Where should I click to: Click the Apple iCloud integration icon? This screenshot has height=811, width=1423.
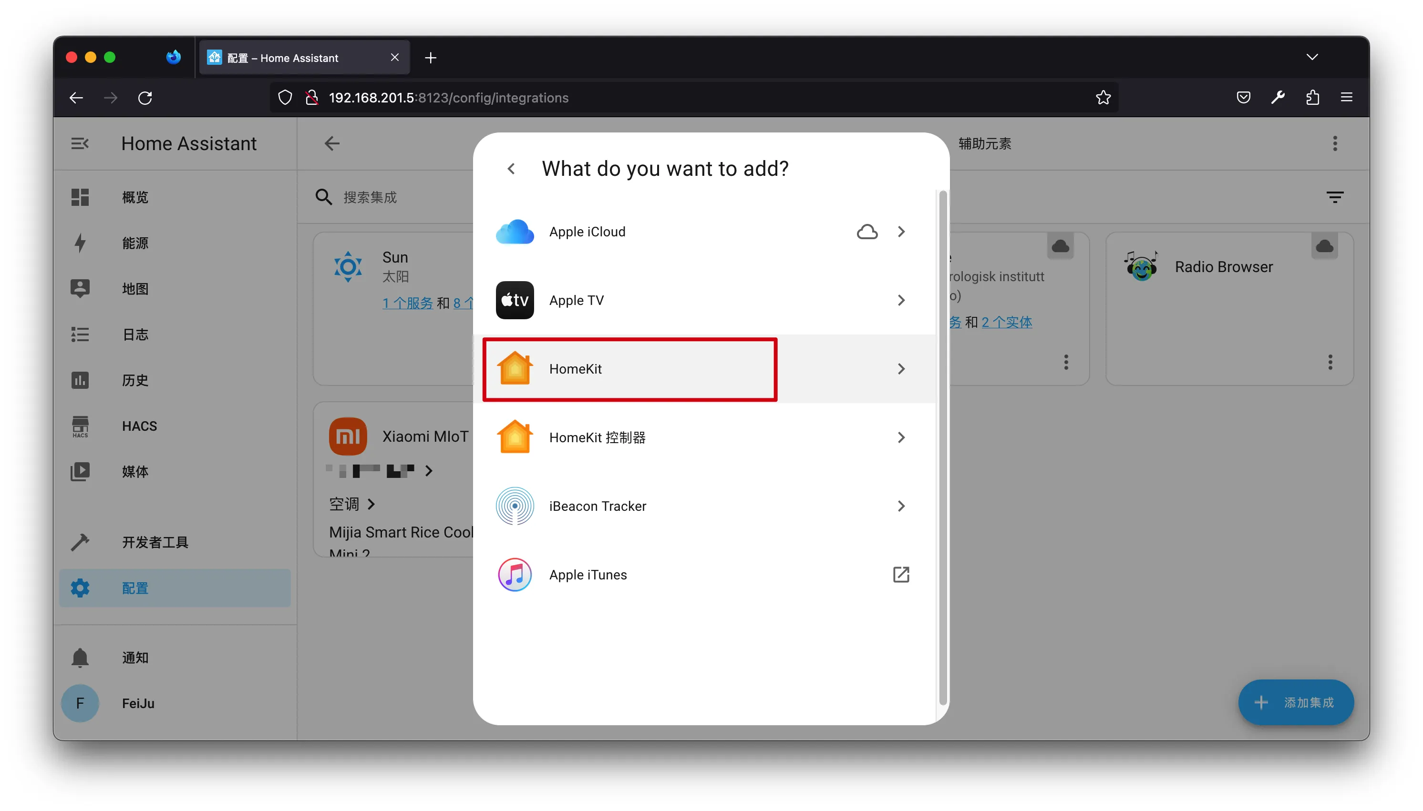pos(515,232)
